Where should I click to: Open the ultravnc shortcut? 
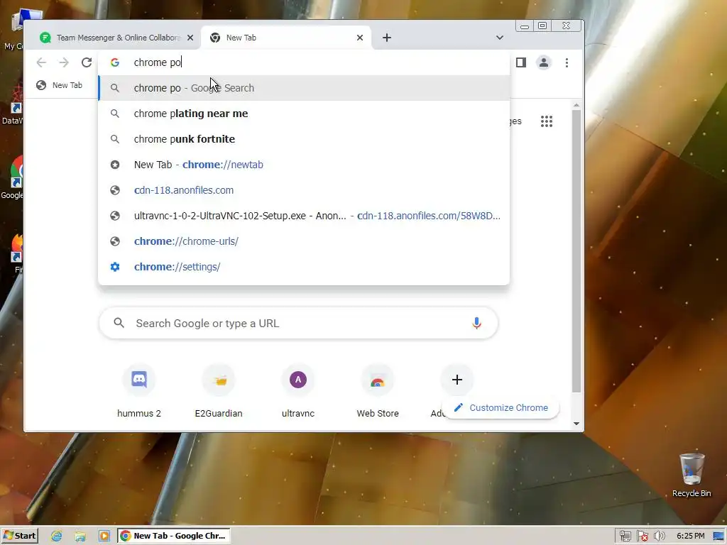pyautogui.click(x=298, y=392)
